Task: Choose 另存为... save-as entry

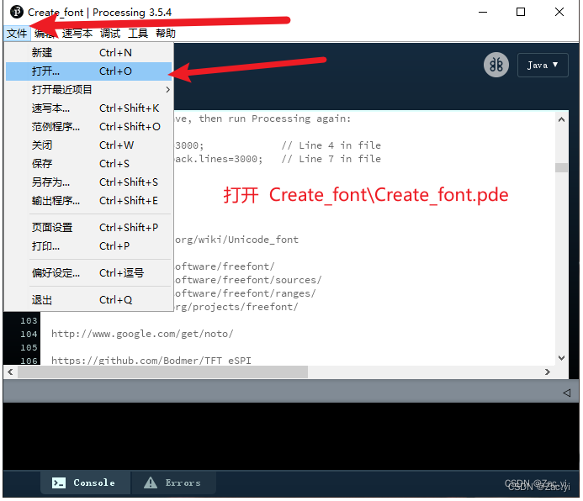Action: pyautogui.click(x=88, y=182)
